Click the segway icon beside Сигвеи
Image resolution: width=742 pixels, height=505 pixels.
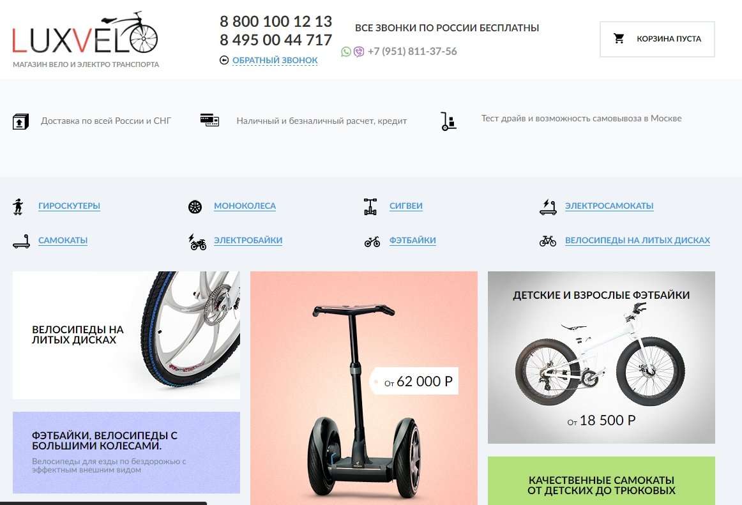tap(370, 206)
